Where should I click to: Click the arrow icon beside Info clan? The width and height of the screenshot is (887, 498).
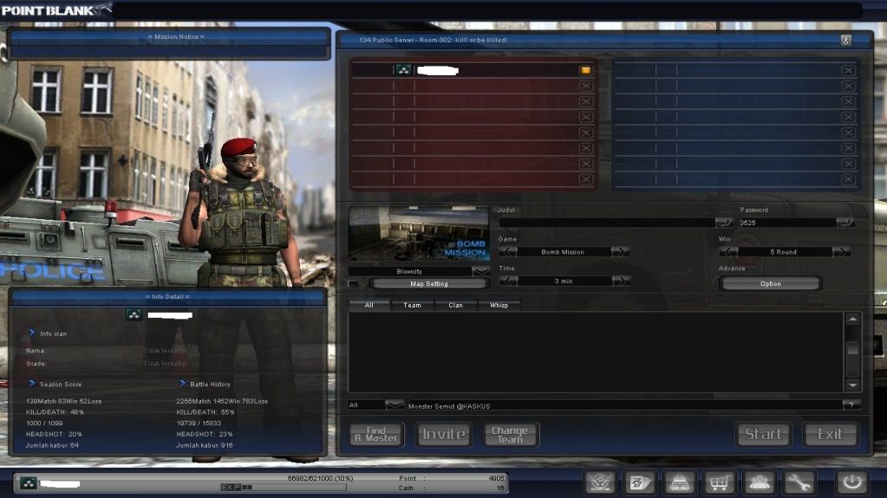(x=32, y=333)
